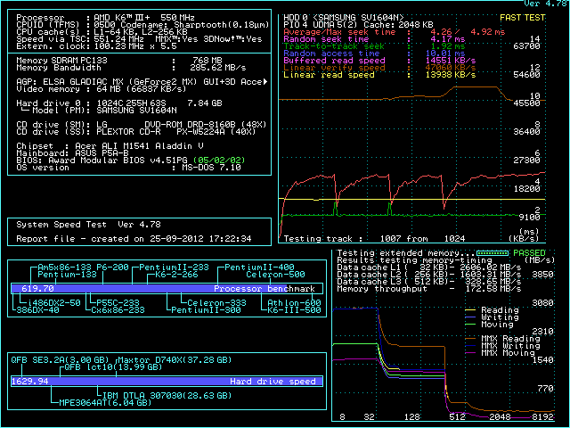Select the Data cache L3 328.65 MB/s result
Screen dimensions: 570x428
tap(429, 282)
